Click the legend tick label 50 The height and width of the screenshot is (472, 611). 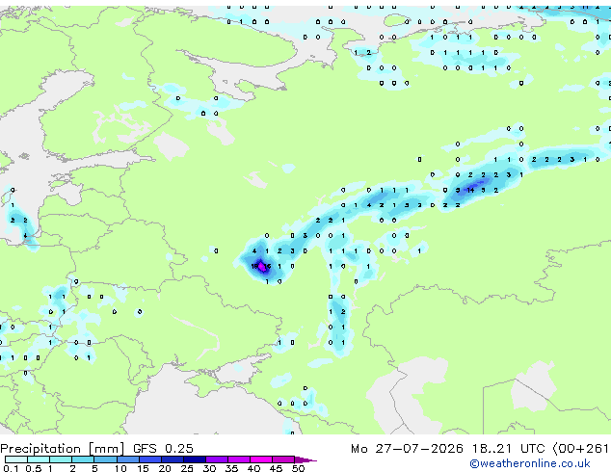298,468
